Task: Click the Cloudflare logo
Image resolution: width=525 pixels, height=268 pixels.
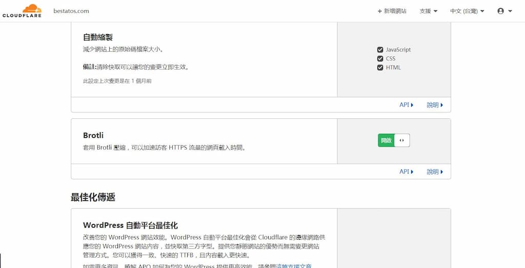Action: click(22, 11)
